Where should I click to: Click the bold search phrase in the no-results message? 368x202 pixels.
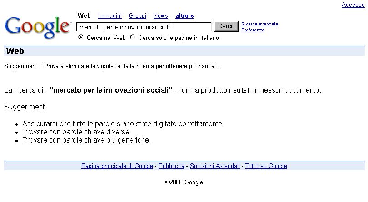pyautogui.click(x=111, y=90)
